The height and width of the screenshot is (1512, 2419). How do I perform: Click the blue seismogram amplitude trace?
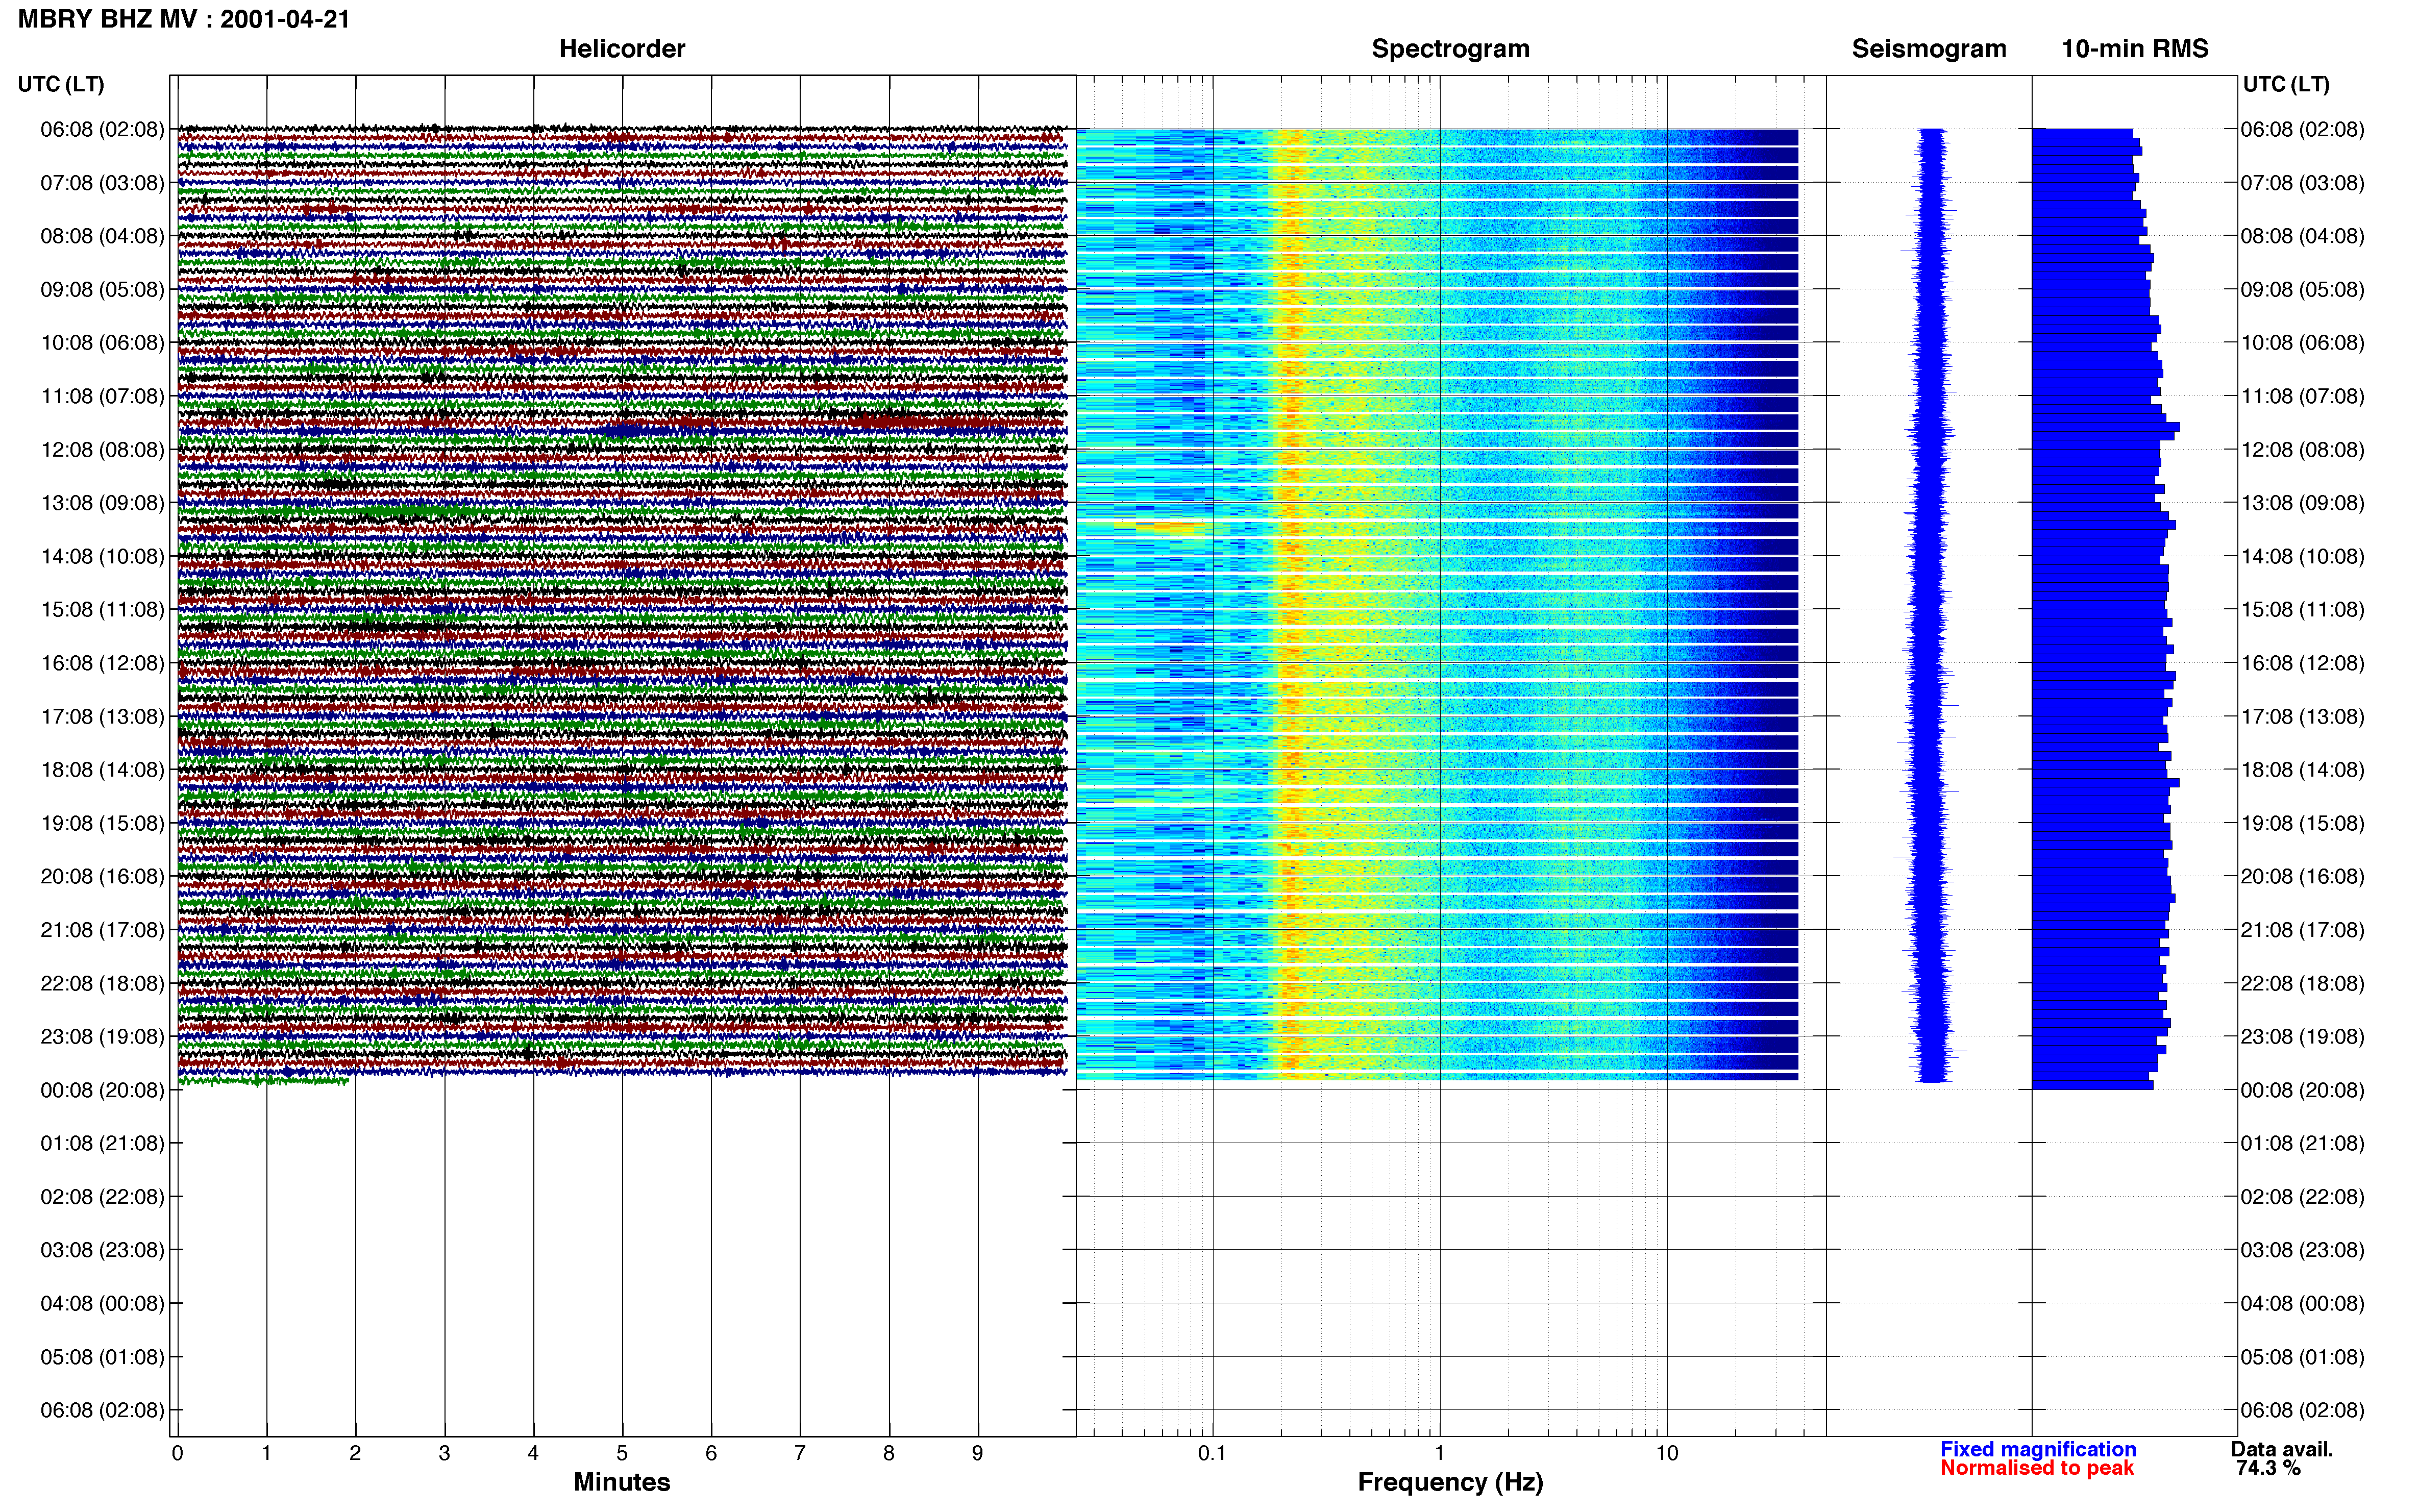pyautogui.click(x=1932, y=605)
